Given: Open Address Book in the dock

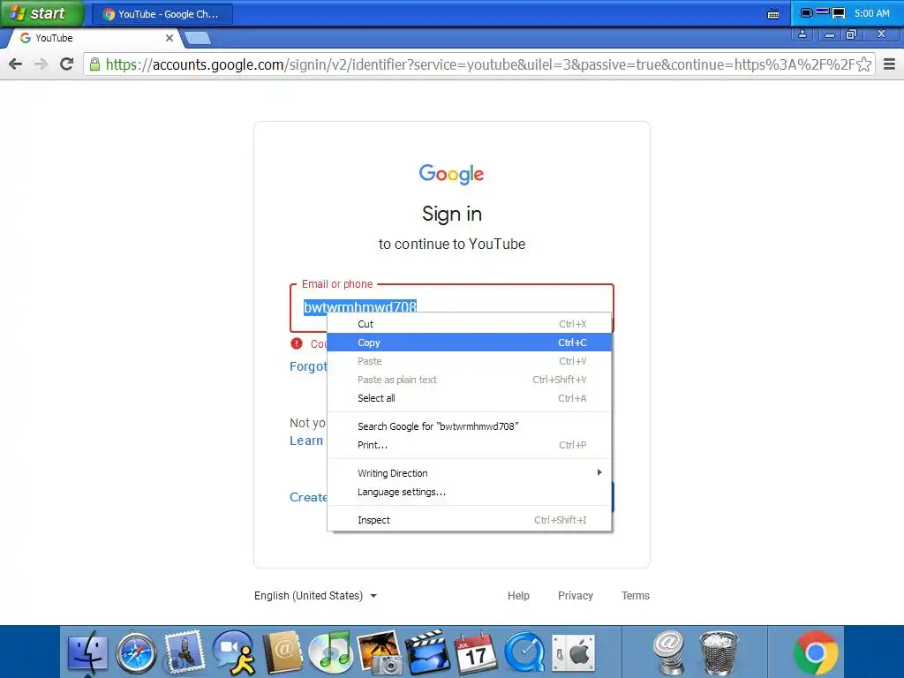Looking at the screenshot, I should coord(282,652).
